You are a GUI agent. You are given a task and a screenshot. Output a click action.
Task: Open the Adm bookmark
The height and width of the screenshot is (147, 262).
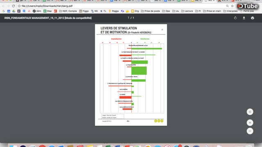click(37, 11)
